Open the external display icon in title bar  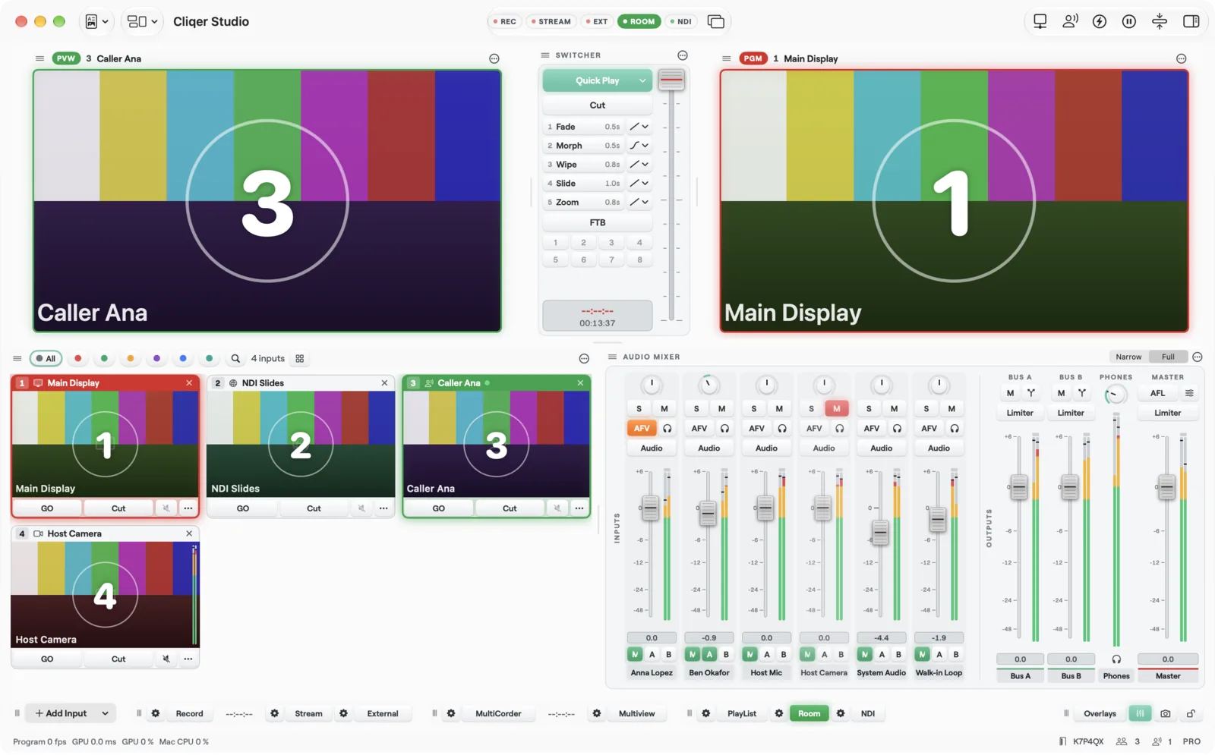click(1040, 21)
